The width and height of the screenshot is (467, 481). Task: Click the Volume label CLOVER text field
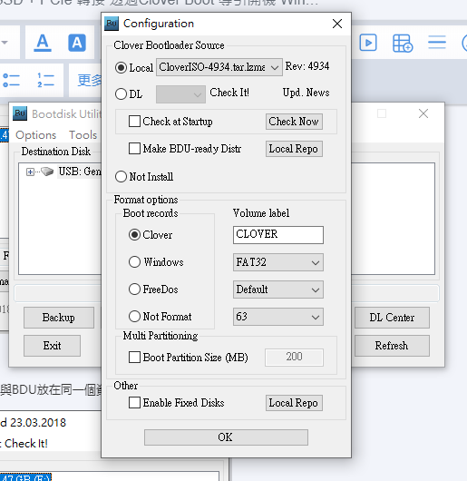click(x=277, y=235)
